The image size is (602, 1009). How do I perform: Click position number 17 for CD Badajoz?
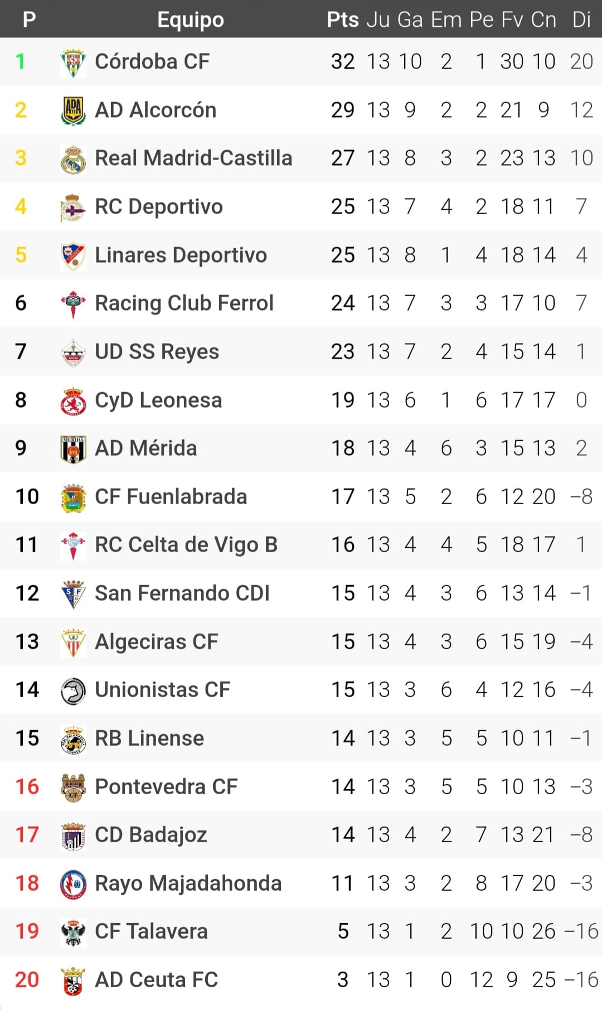(27, 835)
